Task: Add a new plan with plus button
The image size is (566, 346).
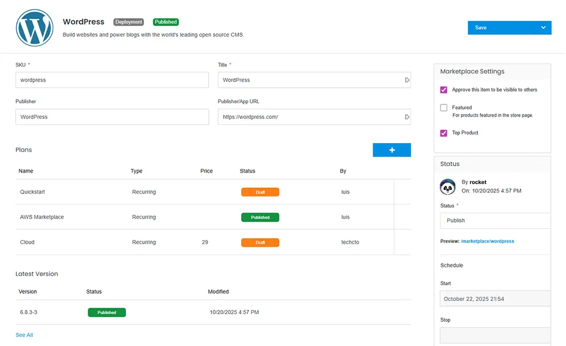Action: pos(392,150)
